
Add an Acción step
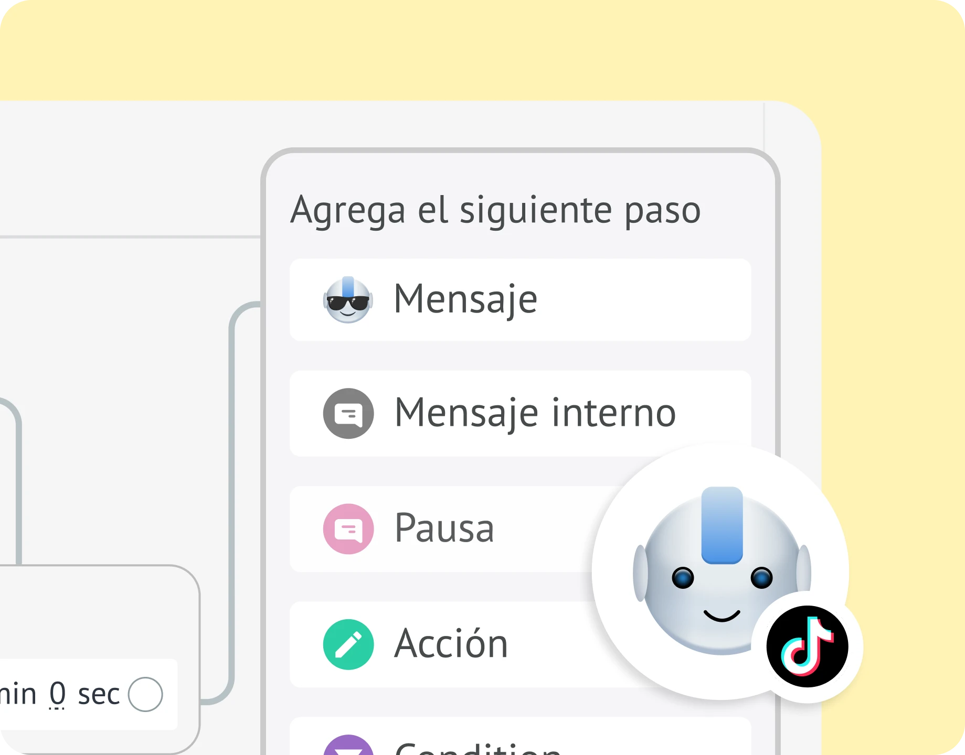point(451,643)
